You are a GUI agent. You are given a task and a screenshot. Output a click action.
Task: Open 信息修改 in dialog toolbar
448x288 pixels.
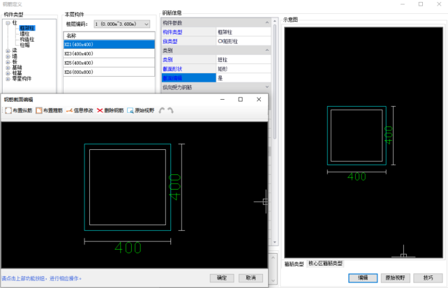[80, 110]
